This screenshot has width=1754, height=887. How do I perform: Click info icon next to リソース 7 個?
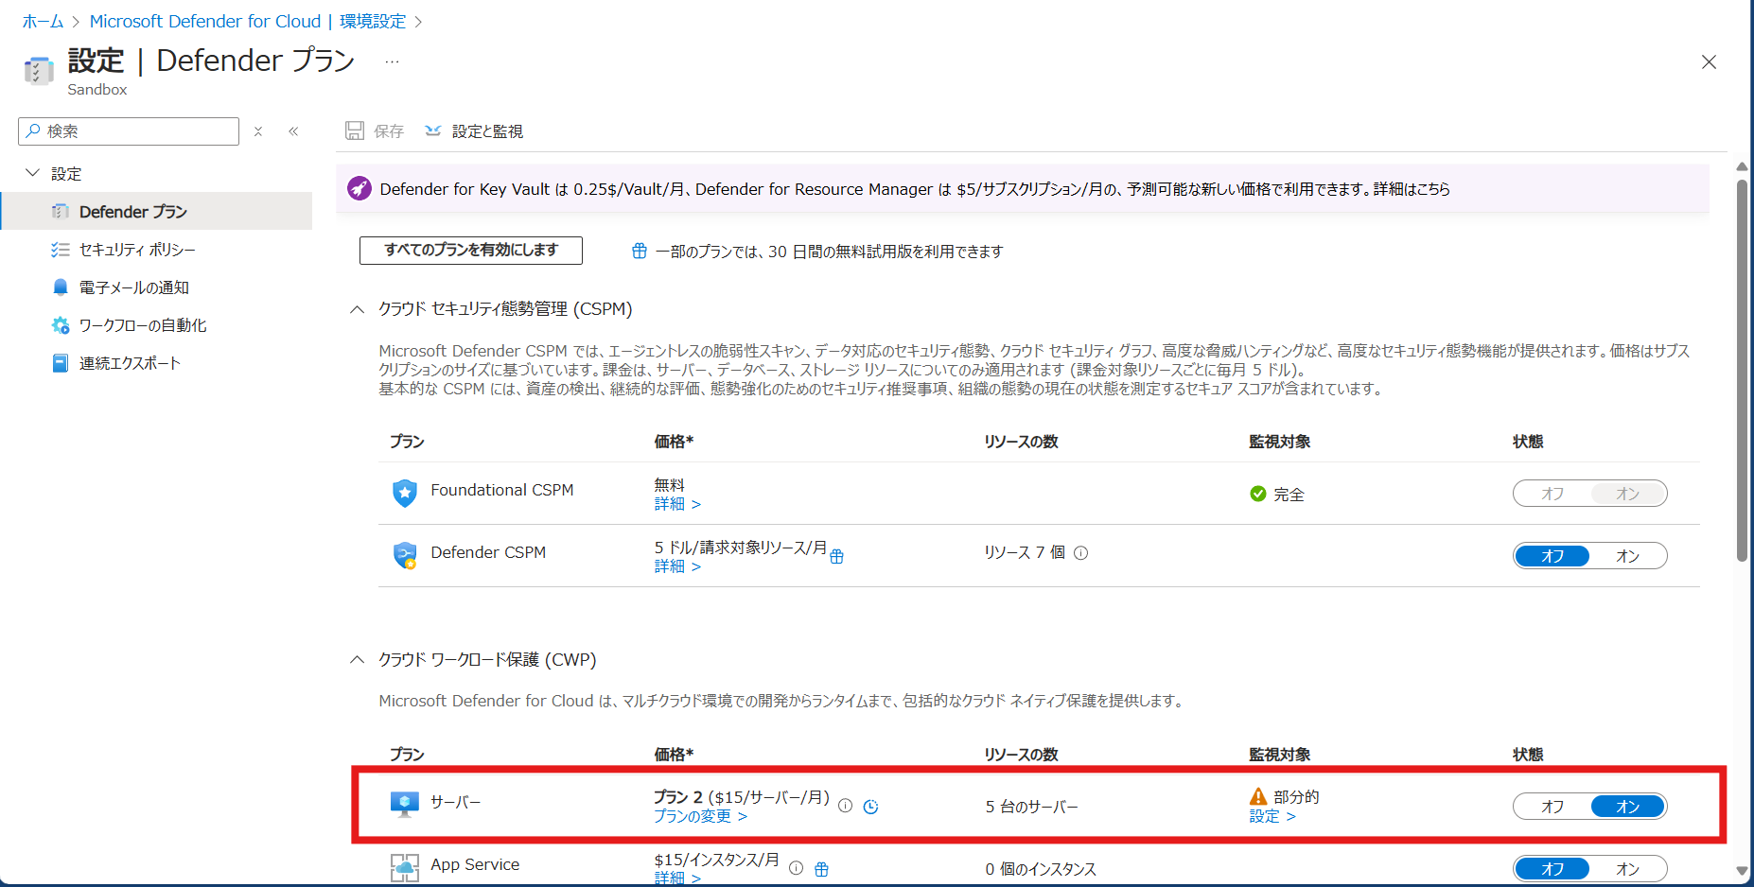click(1080, 553)
